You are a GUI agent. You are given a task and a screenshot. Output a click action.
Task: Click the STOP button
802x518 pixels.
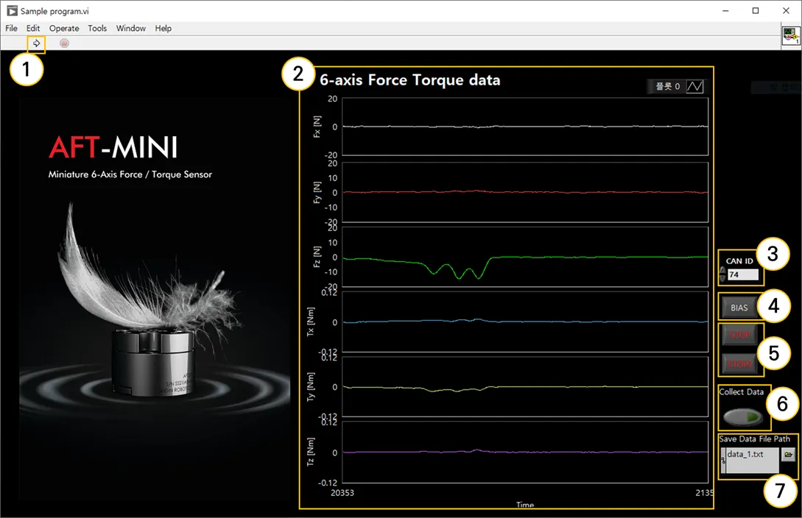click(x=739, y=335)
